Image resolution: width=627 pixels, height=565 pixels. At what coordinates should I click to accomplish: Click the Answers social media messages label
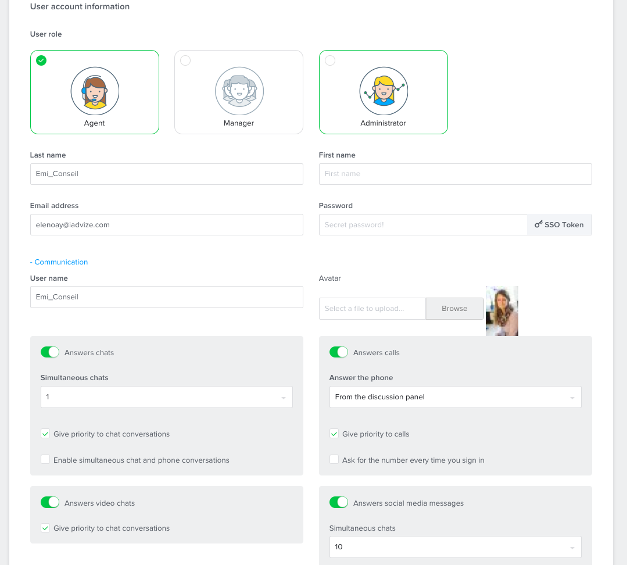(409, 503)
